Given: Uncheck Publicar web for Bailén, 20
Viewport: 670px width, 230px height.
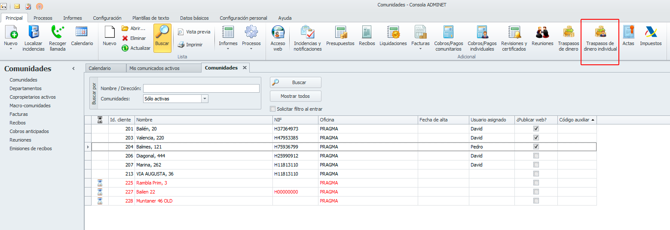Looking at the screenshot, I should tap(536, 129).
